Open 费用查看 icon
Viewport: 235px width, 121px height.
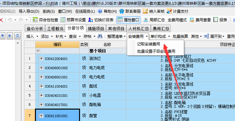pos(192,20)
